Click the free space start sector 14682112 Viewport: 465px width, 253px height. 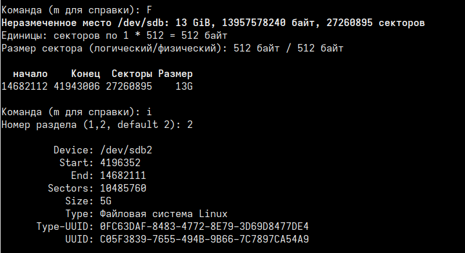[x=24, y=86]
